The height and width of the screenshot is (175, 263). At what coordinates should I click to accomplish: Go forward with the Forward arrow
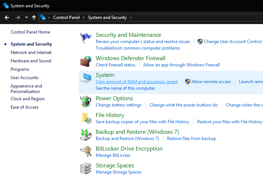[18, 17]
